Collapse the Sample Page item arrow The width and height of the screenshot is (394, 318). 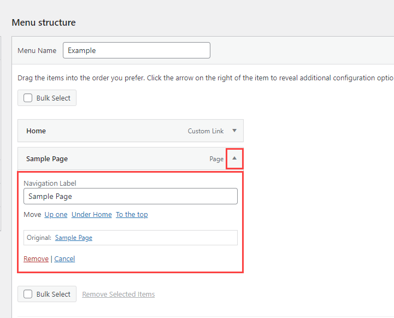click(234, 158)
